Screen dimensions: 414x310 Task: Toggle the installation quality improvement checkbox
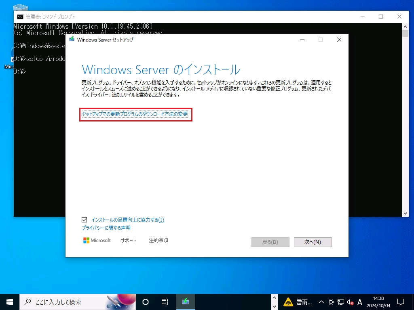[x=84, y=220]
